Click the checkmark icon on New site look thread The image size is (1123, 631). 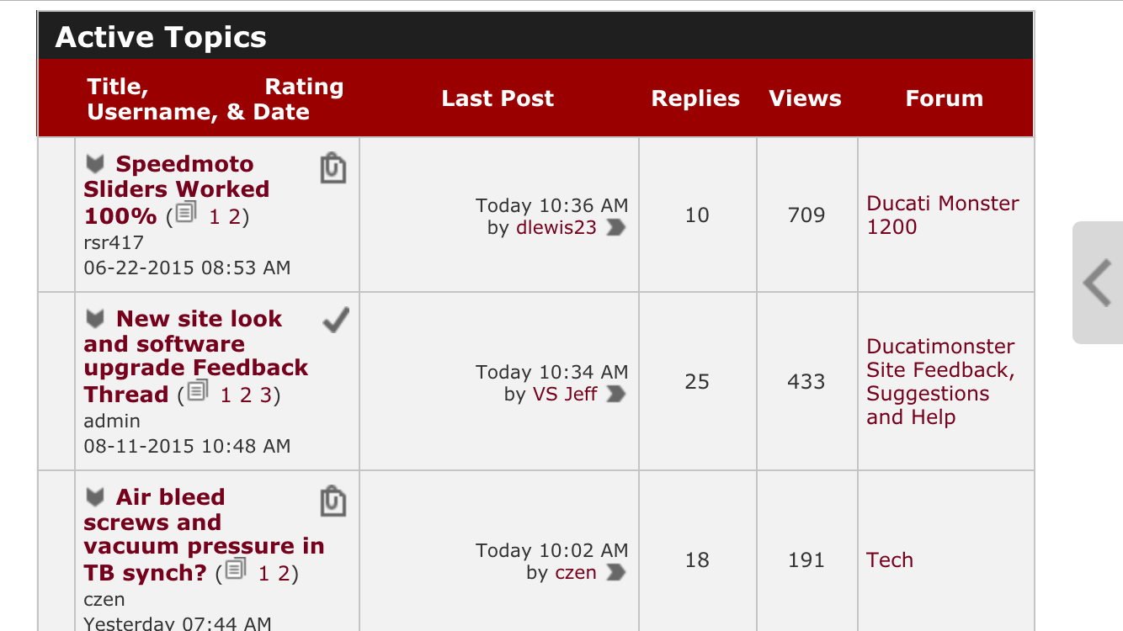pyautogui.click(x=336, y=321)
